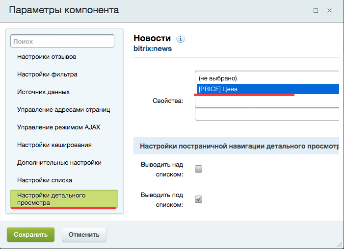
Task: Click the Отменить button
Action: tap(84, 234)
